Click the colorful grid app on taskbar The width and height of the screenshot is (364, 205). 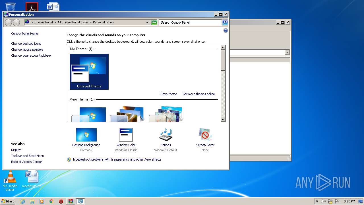(x=71, y=201)
